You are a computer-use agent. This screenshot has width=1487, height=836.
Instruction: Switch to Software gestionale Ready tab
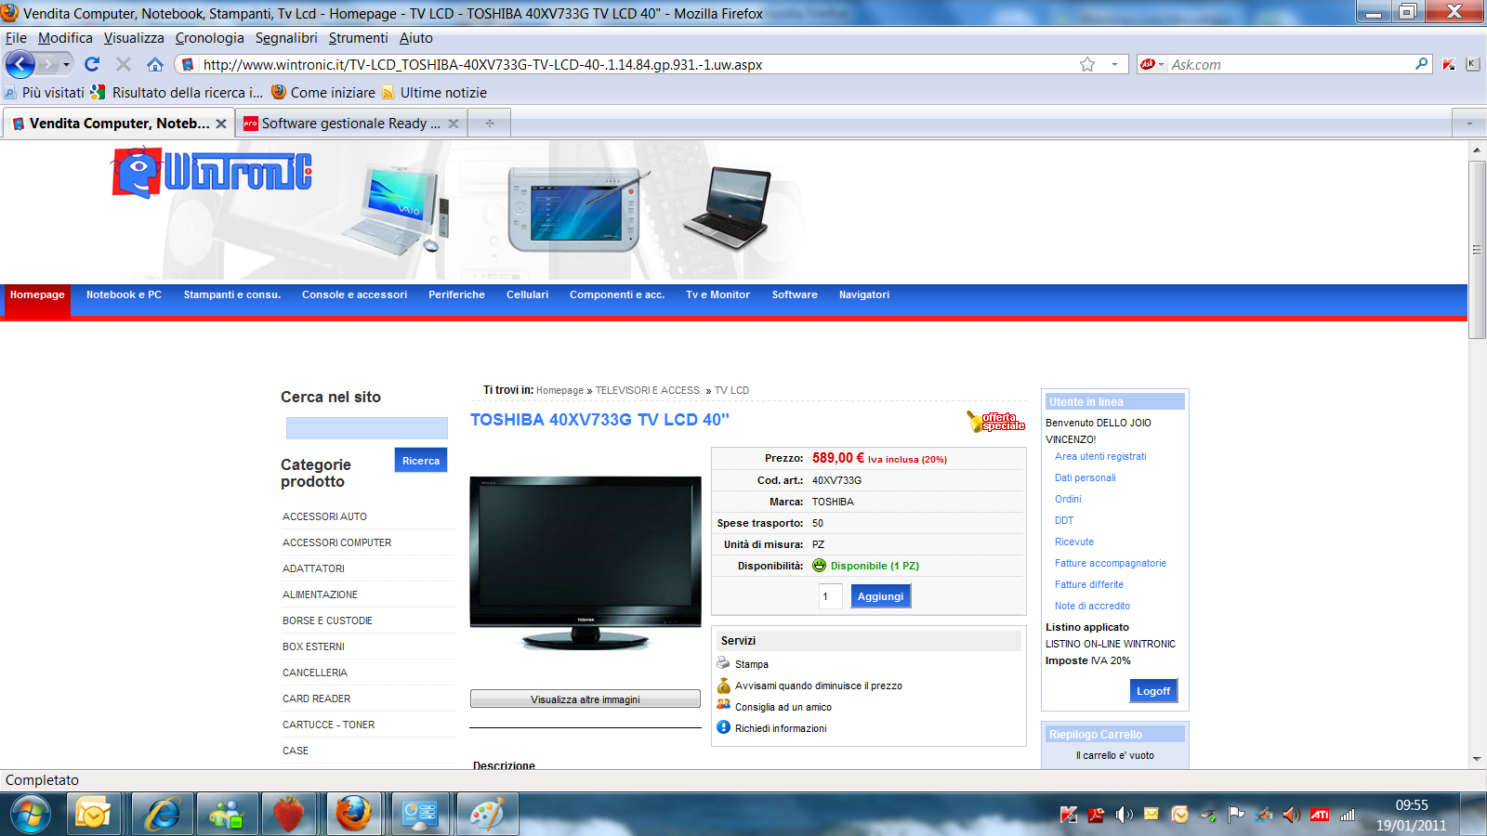pos(351,124)
